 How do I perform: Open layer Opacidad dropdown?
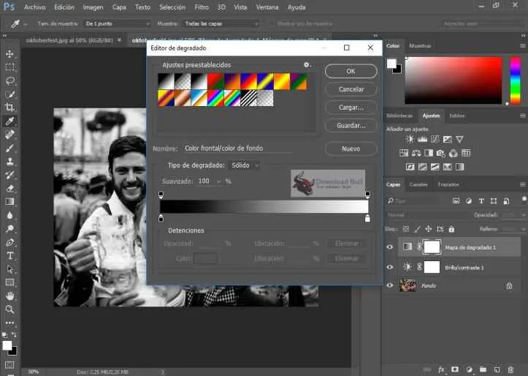pyautogui.click(x=524, y=215)
